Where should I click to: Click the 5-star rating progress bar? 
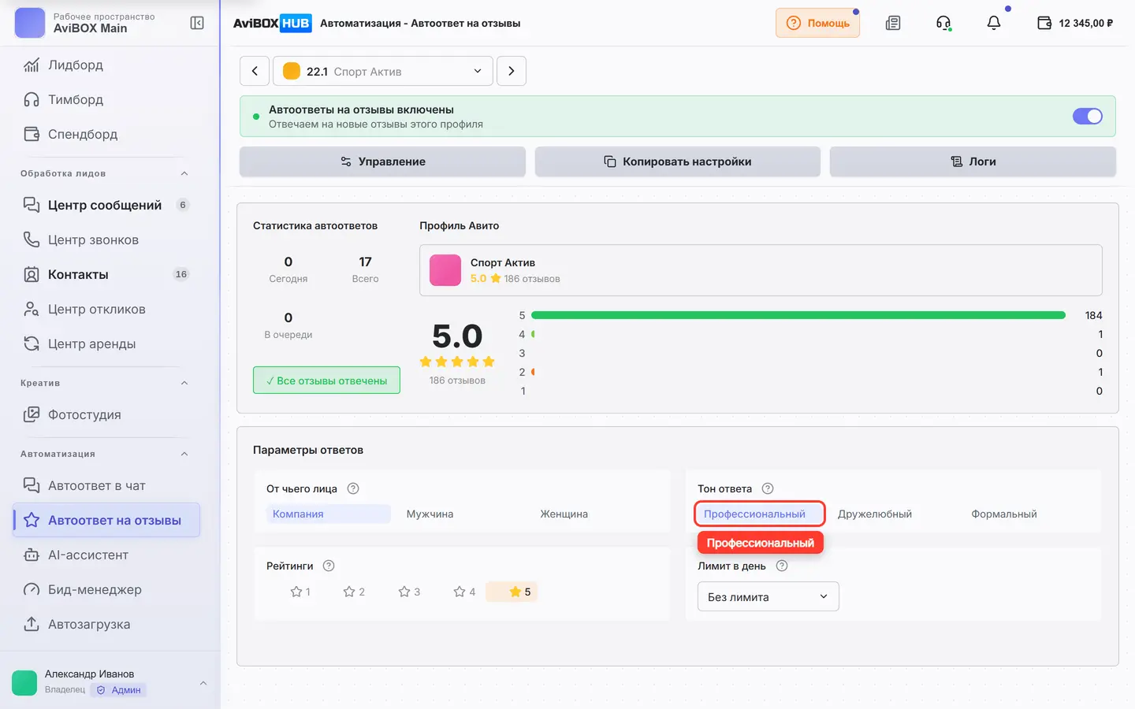click(798, 315)
